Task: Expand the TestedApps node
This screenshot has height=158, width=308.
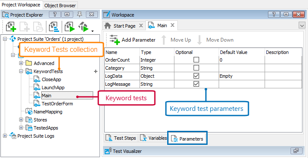Action: tap(21, 127)
